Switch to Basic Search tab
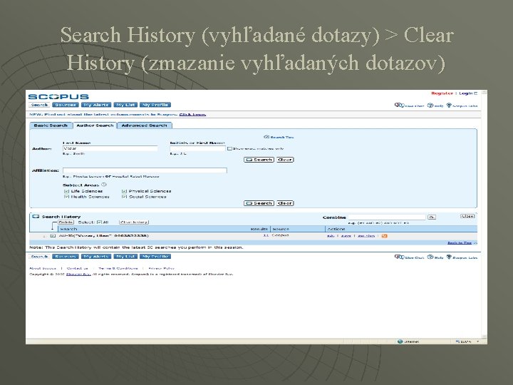 point(51,125)
